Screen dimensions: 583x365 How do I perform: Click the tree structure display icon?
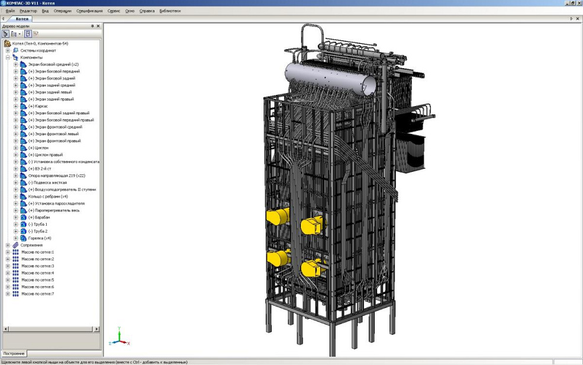pyautogui.click(x=5, y=34)
